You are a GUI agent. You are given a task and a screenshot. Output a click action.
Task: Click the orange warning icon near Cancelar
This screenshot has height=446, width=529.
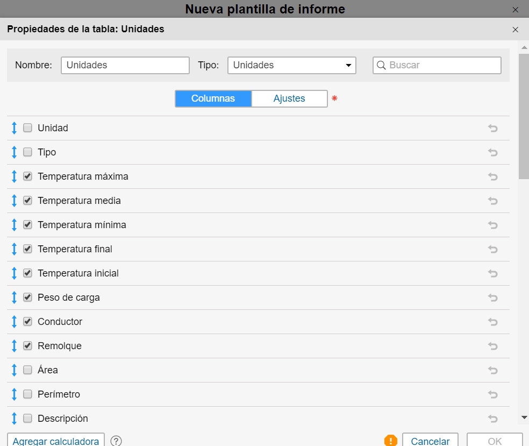pos(390,440)
